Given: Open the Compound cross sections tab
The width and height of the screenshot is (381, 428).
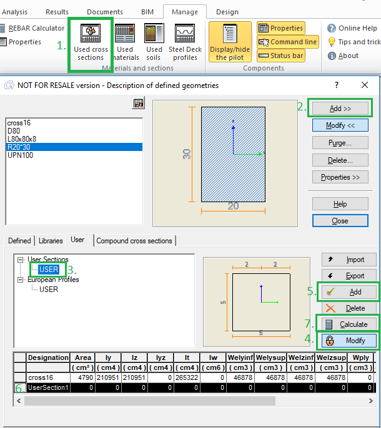Looking at the screenshot, I should pyautogui.click(x=135, y=241).
